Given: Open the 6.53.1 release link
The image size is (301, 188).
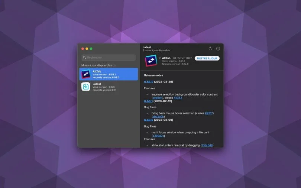Looking at the screenshot, I should click(148, 101).
